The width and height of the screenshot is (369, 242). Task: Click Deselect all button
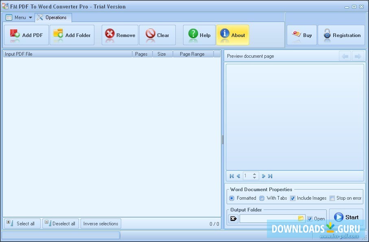tap(61, 223)
